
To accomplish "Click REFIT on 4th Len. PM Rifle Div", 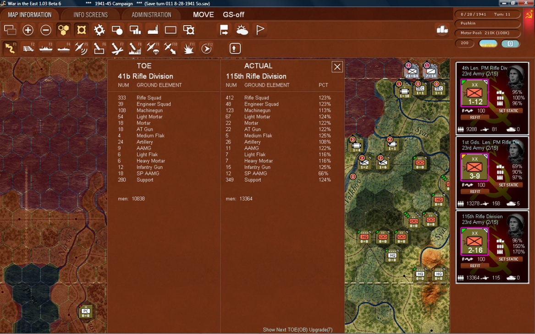I will tap(475, 117).
